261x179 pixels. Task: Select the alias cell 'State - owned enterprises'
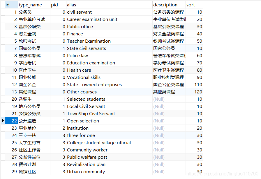(109, 84)
